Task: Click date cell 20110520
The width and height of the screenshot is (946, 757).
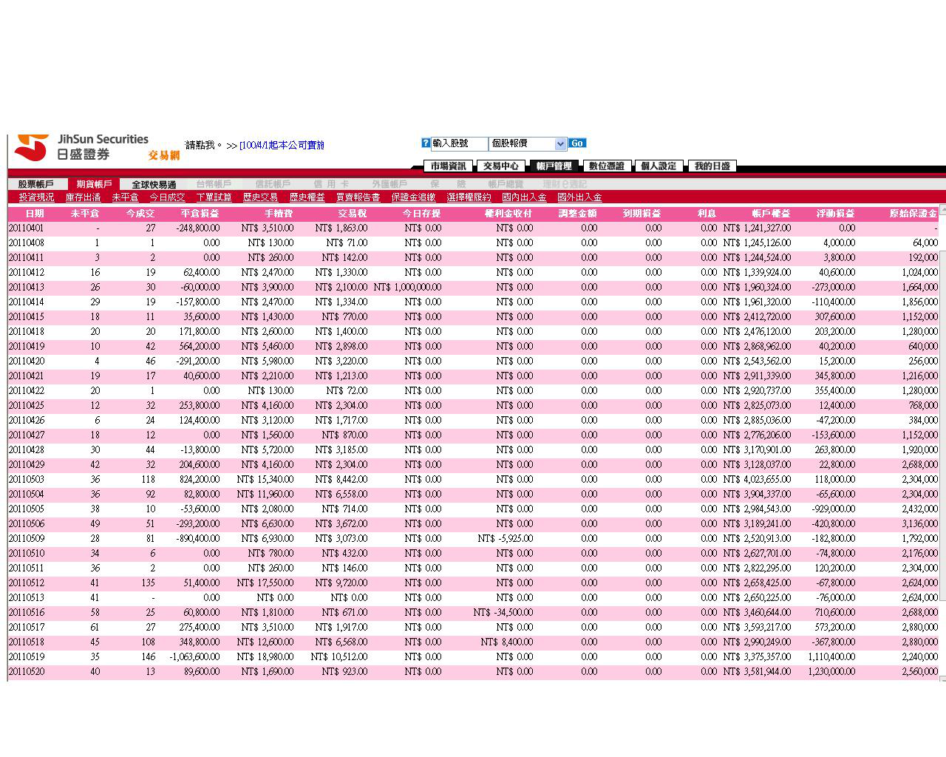Action: (x=27, y=672)
